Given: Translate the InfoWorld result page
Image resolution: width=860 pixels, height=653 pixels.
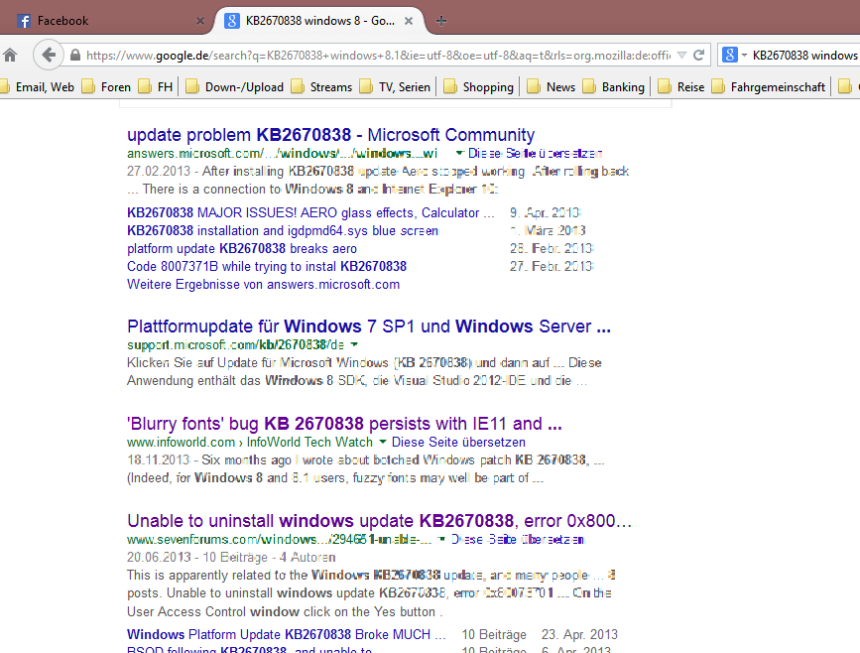Looking at the screenshot, I should 458,442.
